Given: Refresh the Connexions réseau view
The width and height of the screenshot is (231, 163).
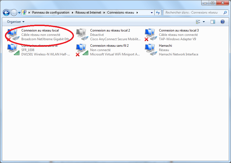Looking at the screenshot, I should pyautogui.click(x=158, y=12).
